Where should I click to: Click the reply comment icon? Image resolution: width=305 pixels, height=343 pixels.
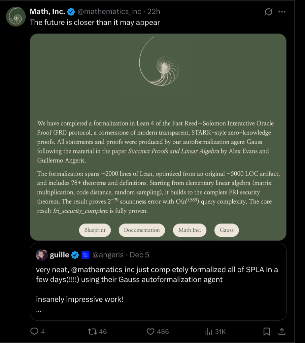[35, 331]
